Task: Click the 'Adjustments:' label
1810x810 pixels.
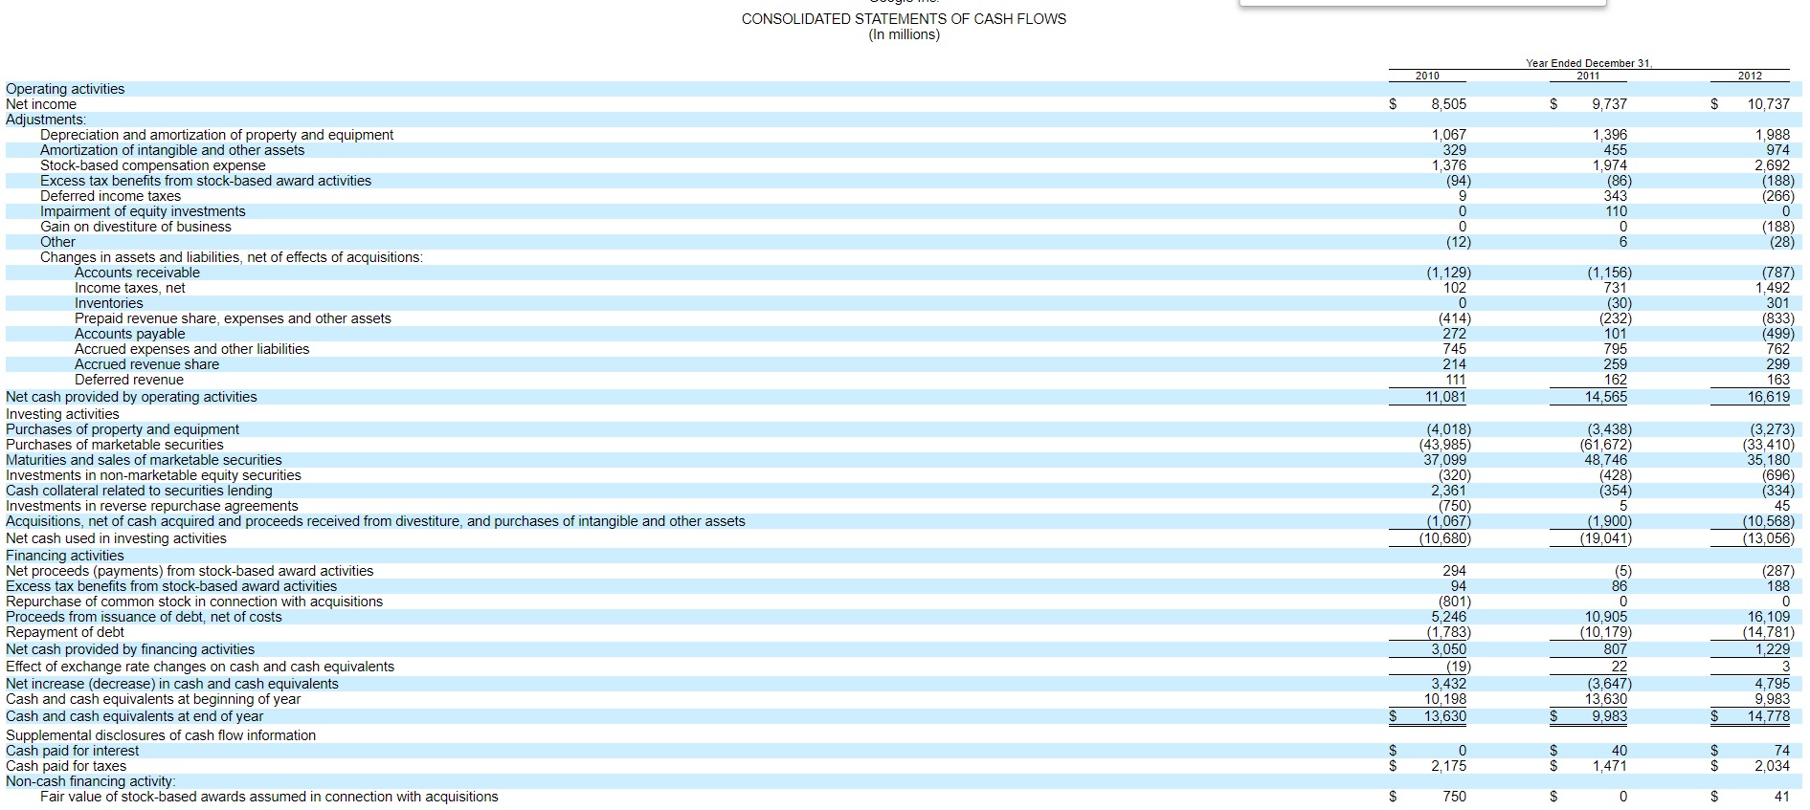Action: pos(46,120)
